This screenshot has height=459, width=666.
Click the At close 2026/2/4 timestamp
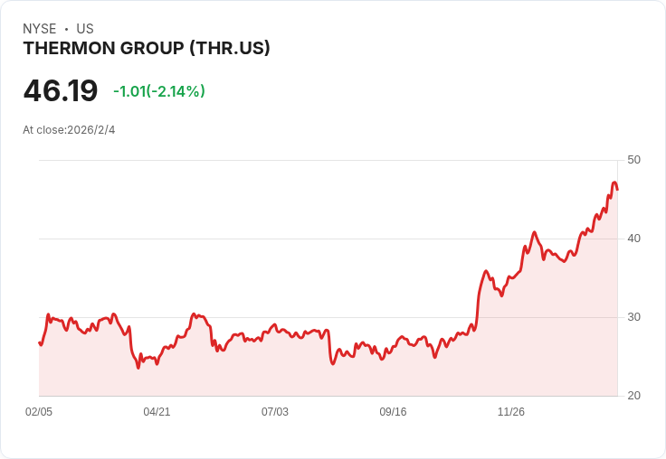(x=69, y=130)
